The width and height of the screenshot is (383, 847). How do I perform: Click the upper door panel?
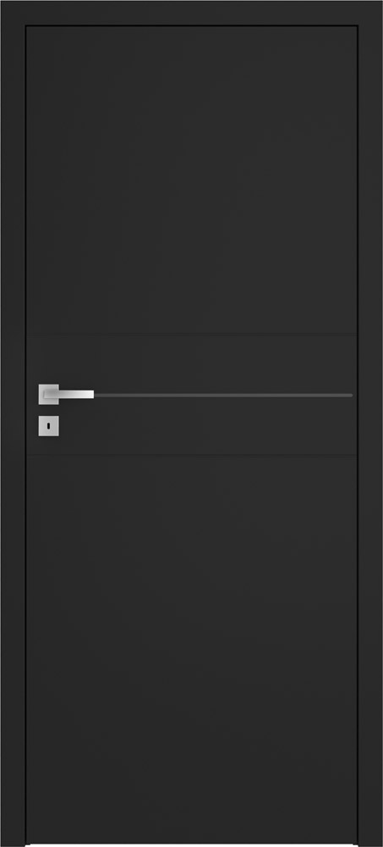[191, 181]
